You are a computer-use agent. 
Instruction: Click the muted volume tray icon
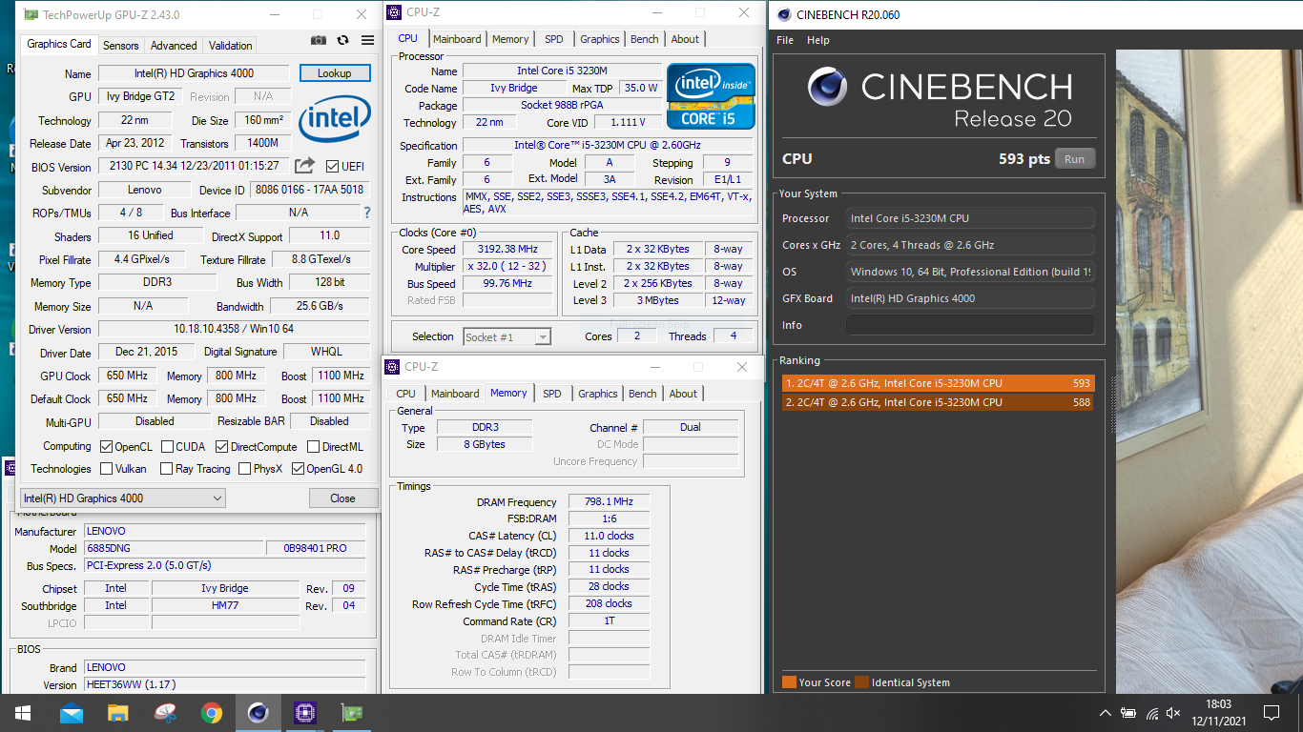(x=1173, y=712)
